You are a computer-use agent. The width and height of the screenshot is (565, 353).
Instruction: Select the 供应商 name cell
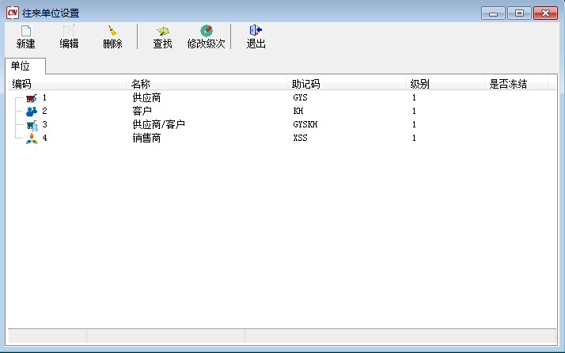coord(146,98)
